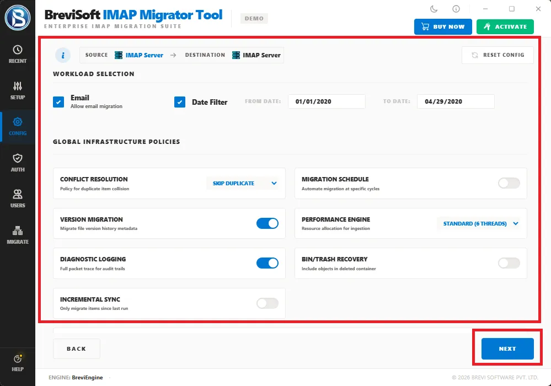Enable the Incremental Sync toggle
The width and height of the screenshot is (551, 386).
[x=268, y=303]
